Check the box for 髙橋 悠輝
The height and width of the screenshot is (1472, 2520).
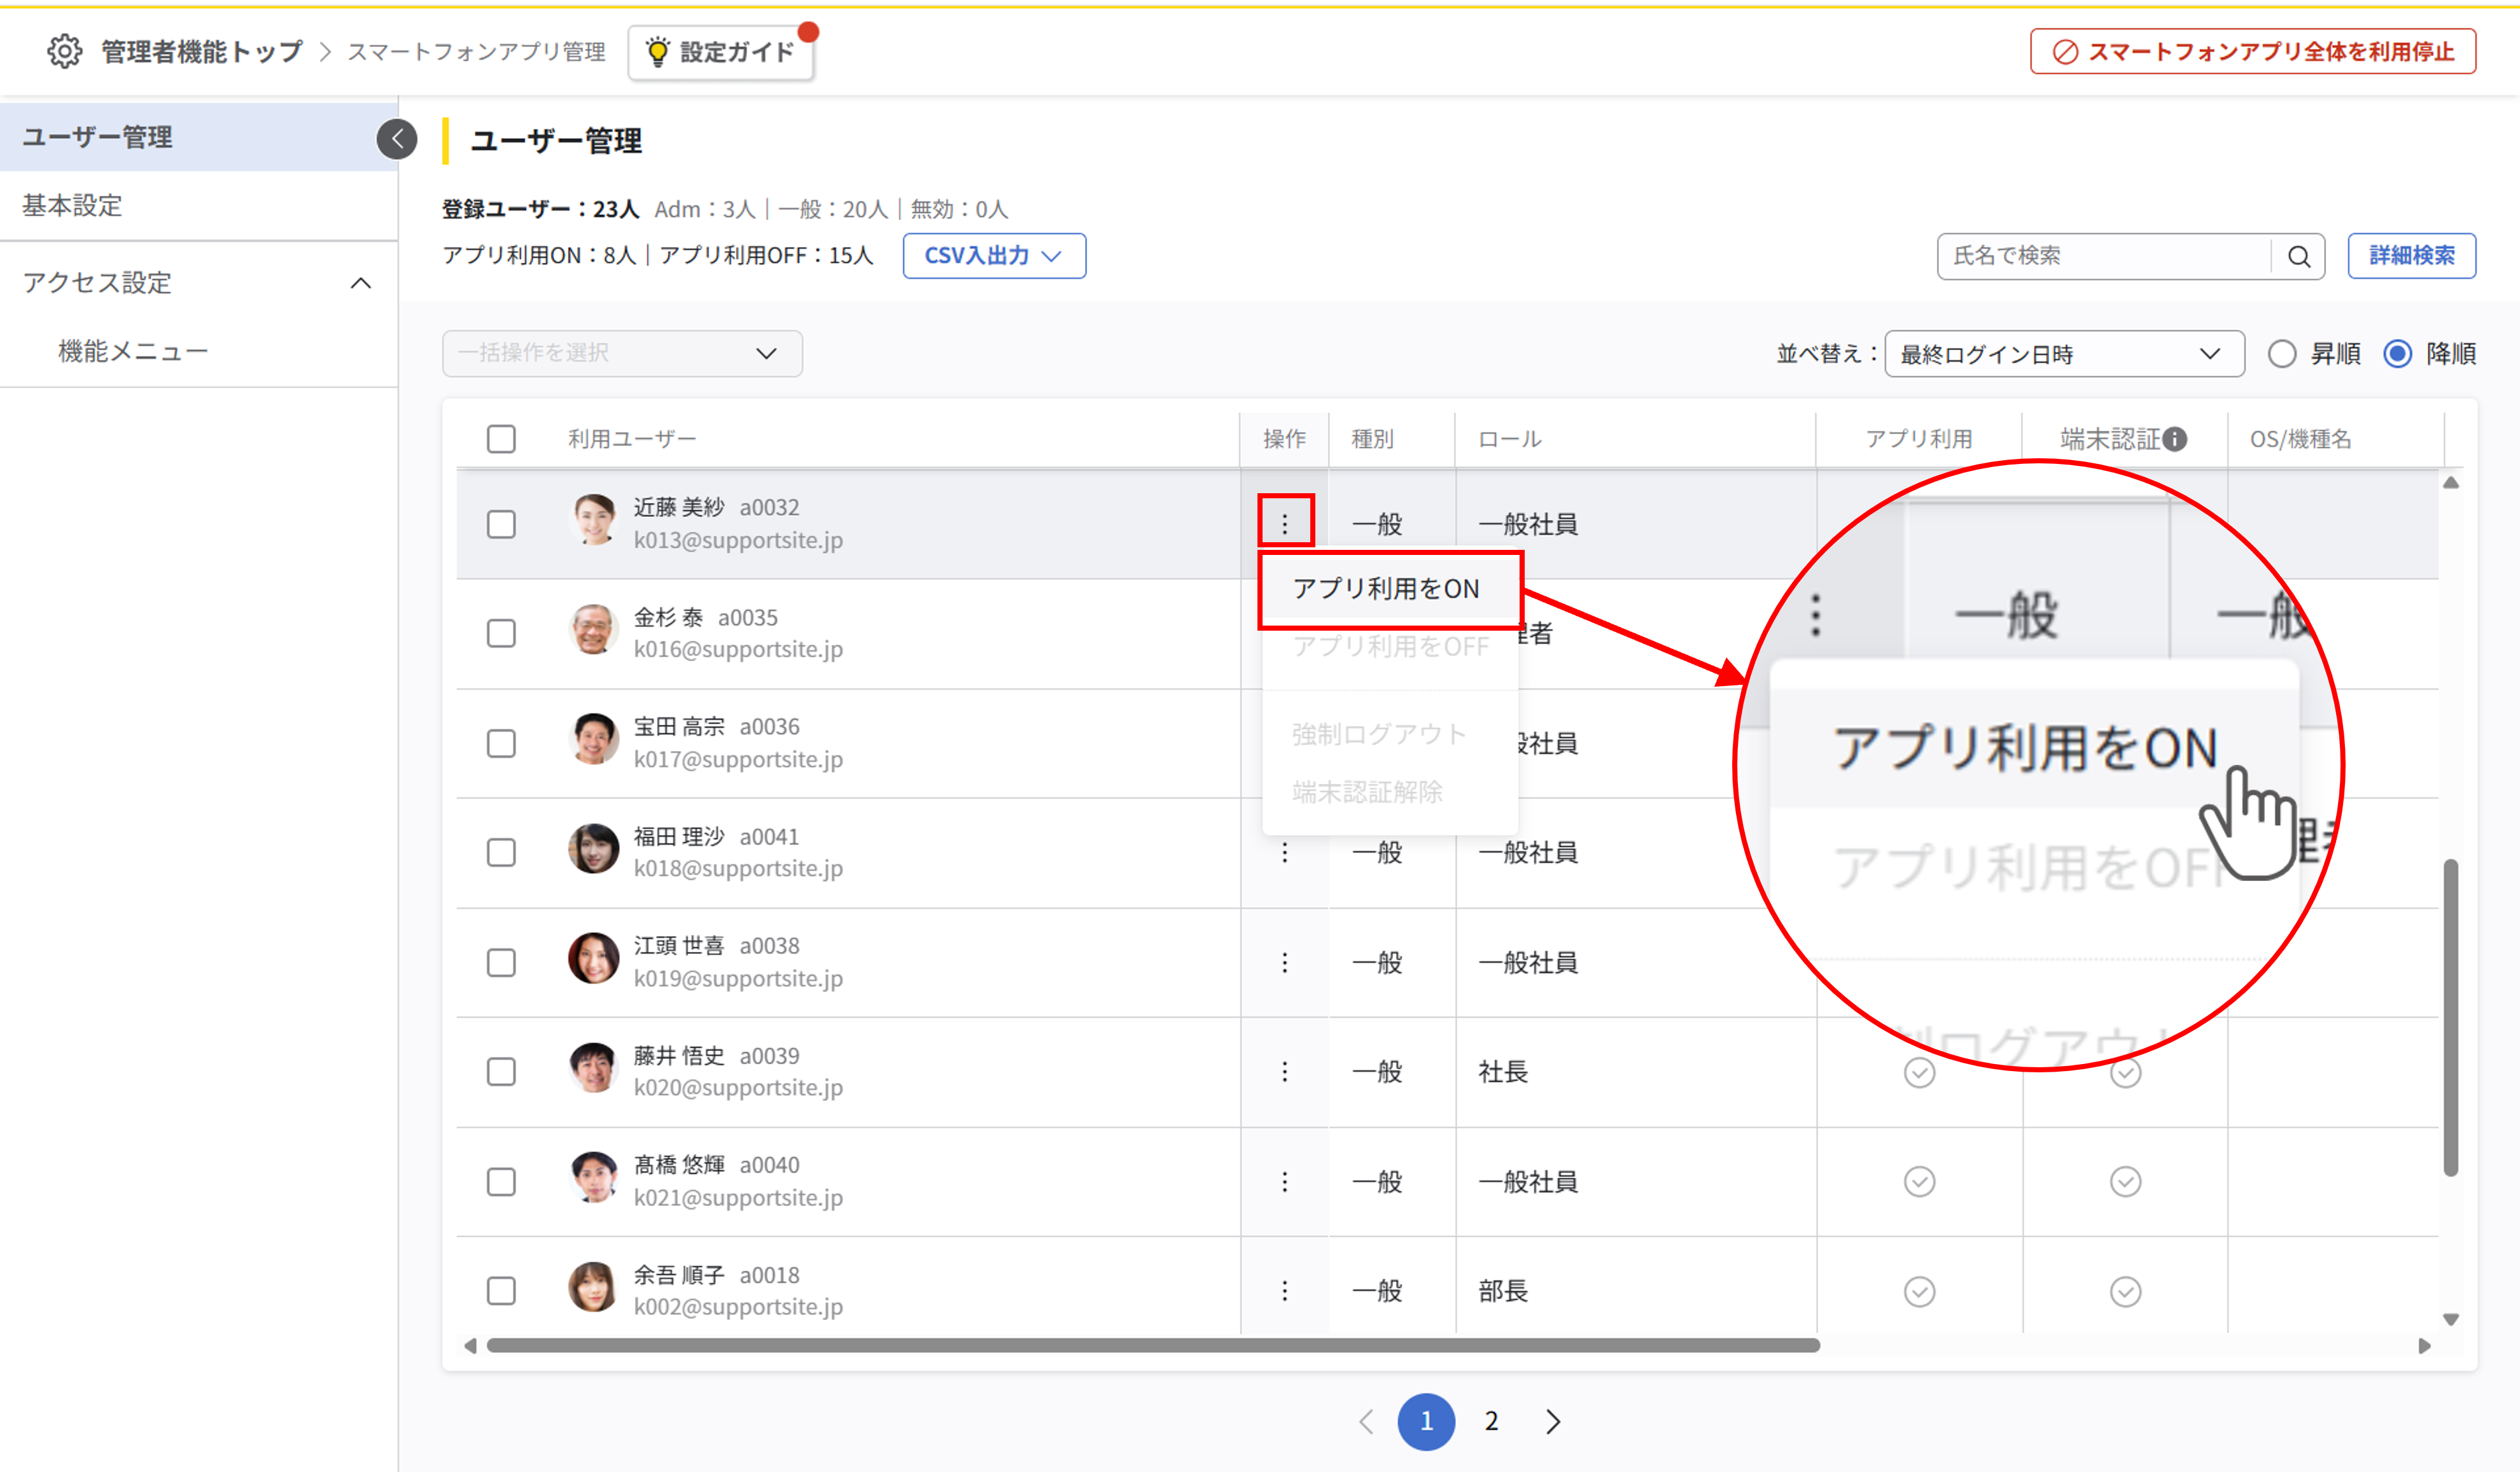501,1182
